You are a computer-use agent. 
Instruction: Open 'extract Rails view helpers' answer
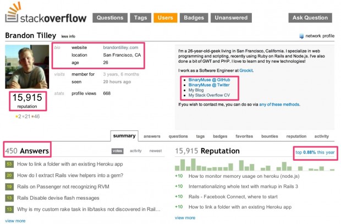(70, 175)
